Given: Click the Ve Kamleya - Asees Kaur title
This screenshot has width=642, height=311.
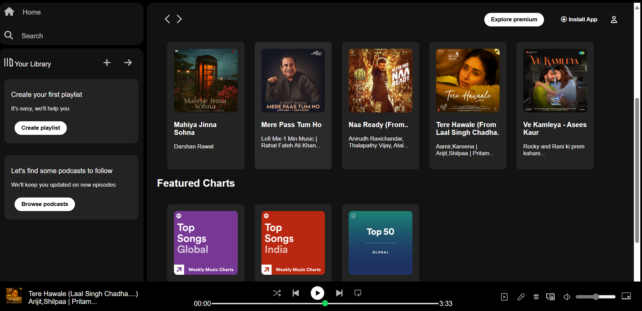Looking at the screenshot, I should [x=555, y=129].
